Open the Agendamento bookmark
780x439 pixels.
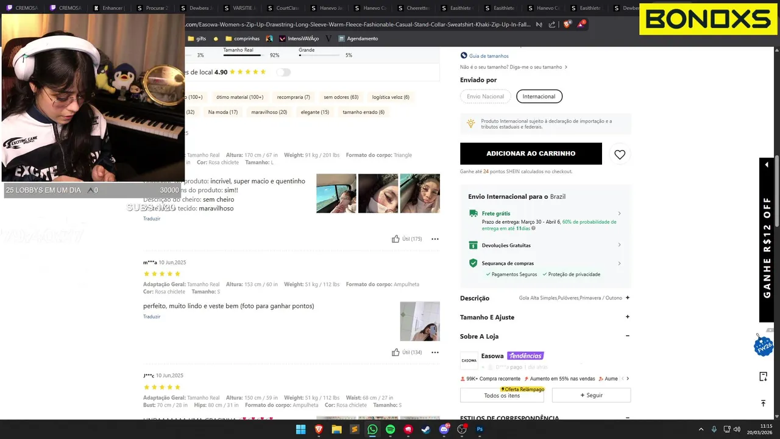tap(358, 38)
